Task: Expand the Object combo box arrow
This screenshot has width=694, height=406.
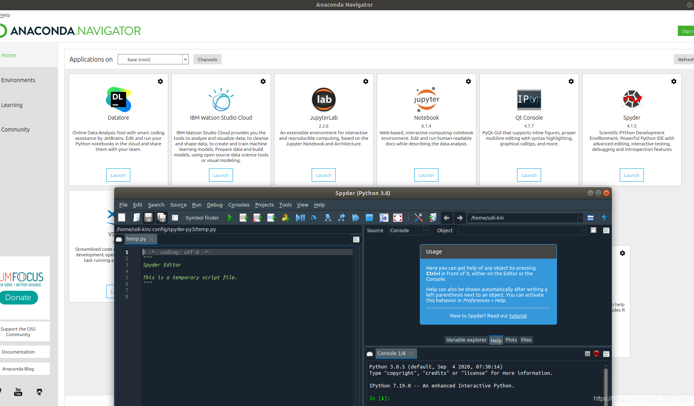Action: (x=583, y=230)
